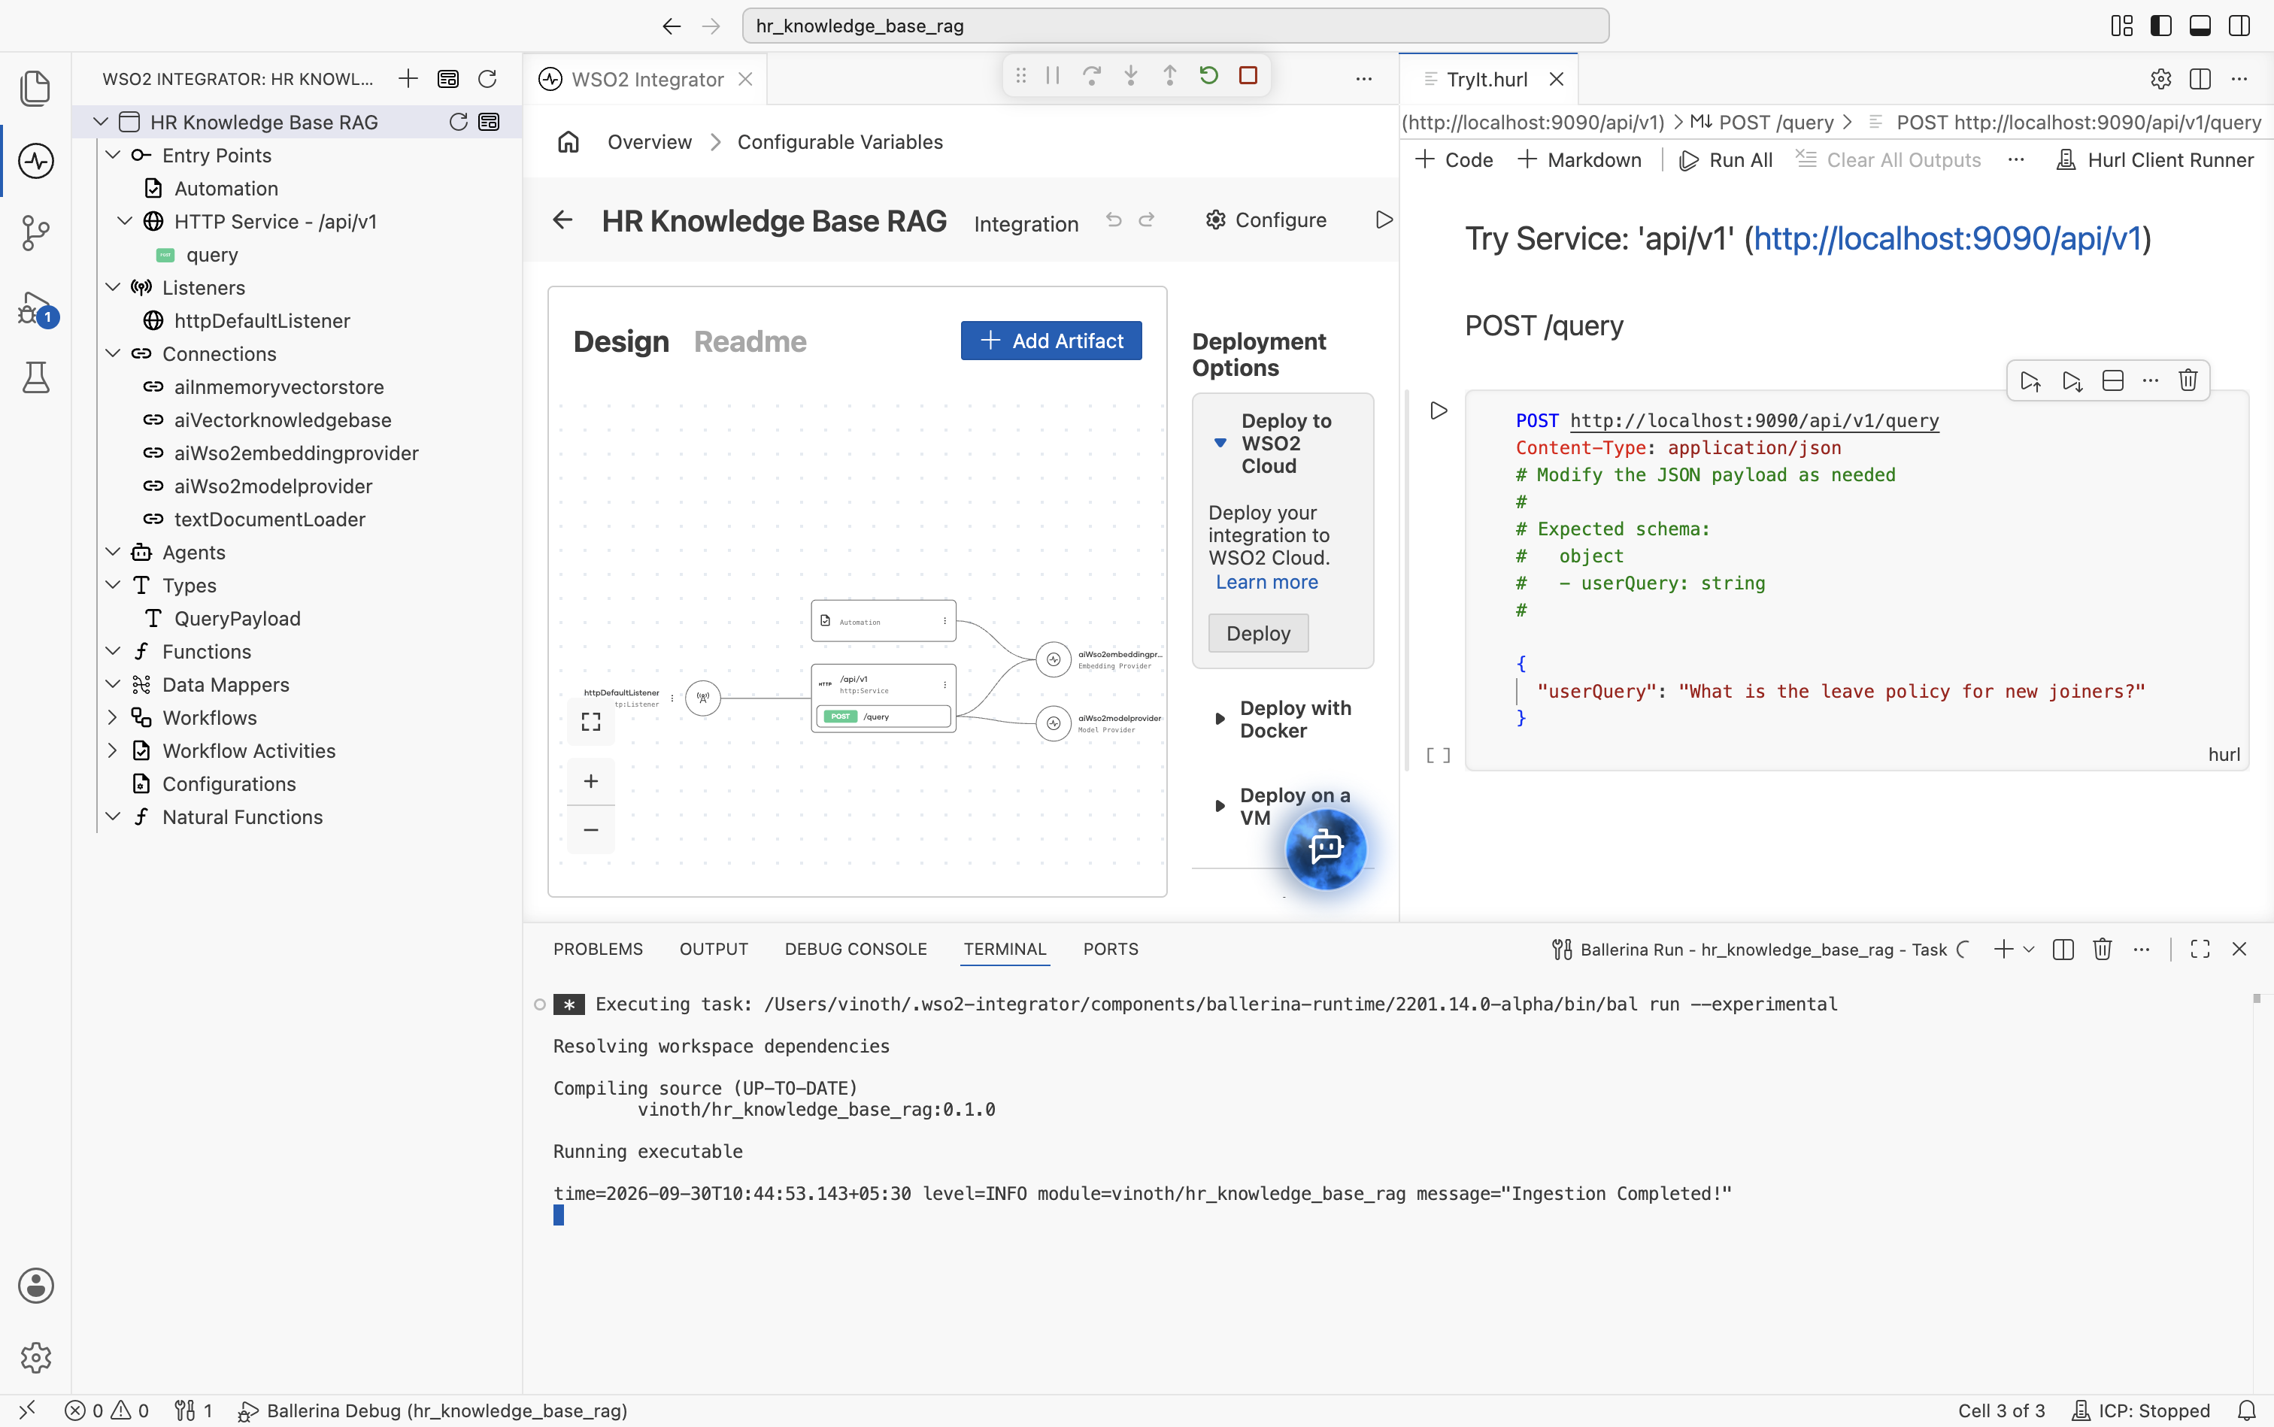This screenshot has width=2274, height=1427.
Task: Expand the Workflows tree node
Action: [x=112, y=717]
